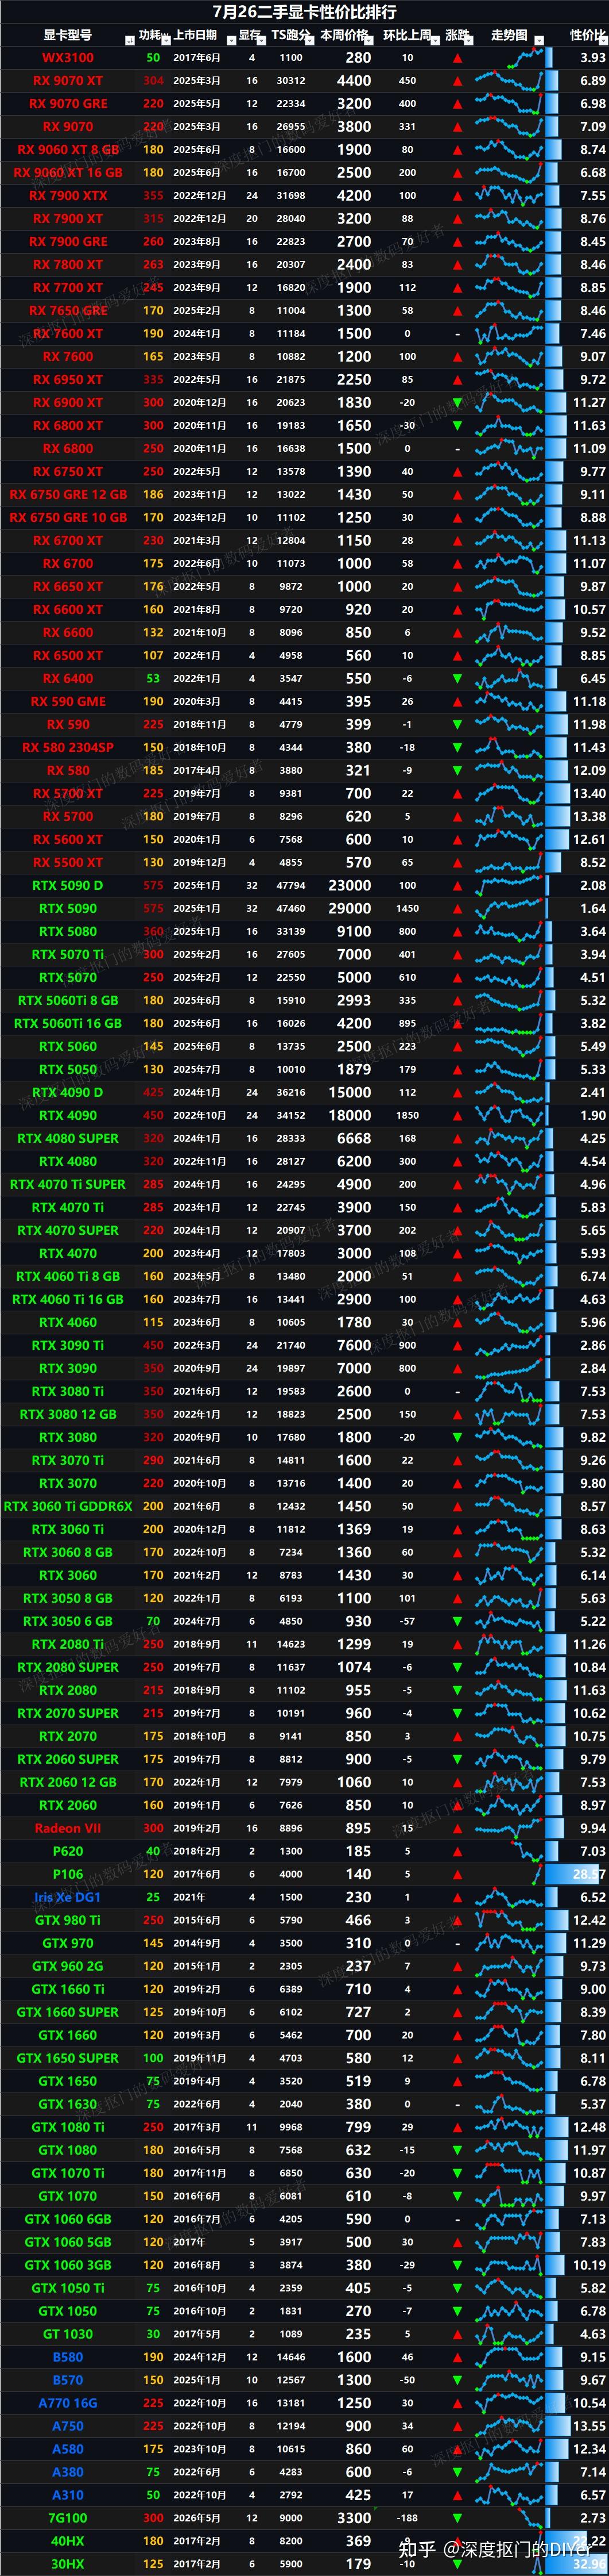
Task: Click the green down arrow in RTX 2080 SUPER row
Action: point(457,1668)
